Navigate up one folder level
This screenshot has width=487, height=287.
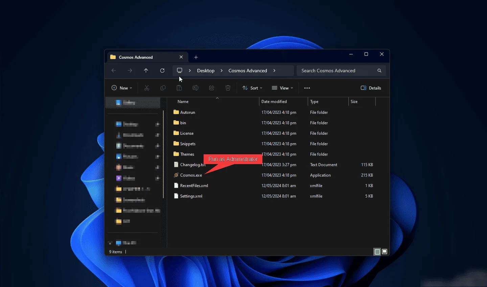coord(146,71)
